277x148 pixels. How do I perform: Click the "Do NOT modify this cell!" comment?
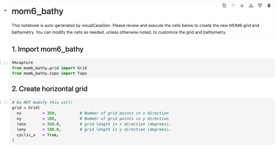click(42, 102)
